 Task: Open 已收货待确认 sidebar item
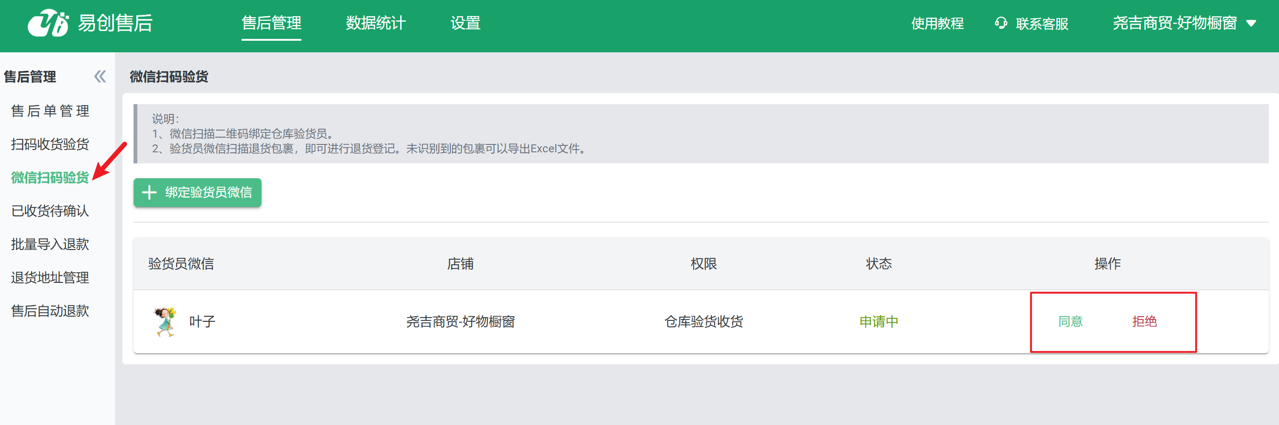pyautogui.click(x=50, y=211)
